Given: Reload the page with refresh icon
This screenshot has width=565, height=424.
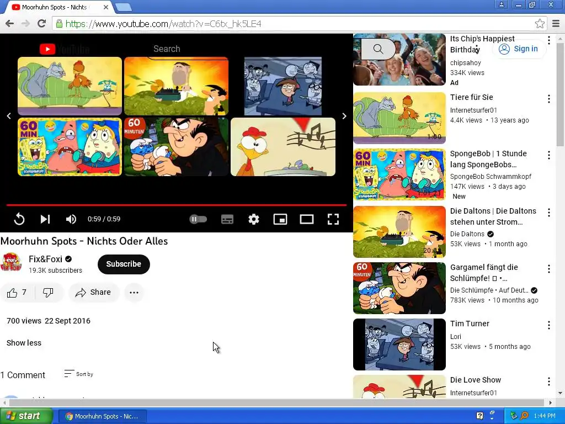Looking at the screenshot, I should (41, 24).
